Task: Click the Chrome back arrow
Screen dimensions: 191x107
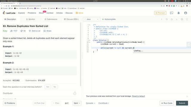Action: click(1, 6)
